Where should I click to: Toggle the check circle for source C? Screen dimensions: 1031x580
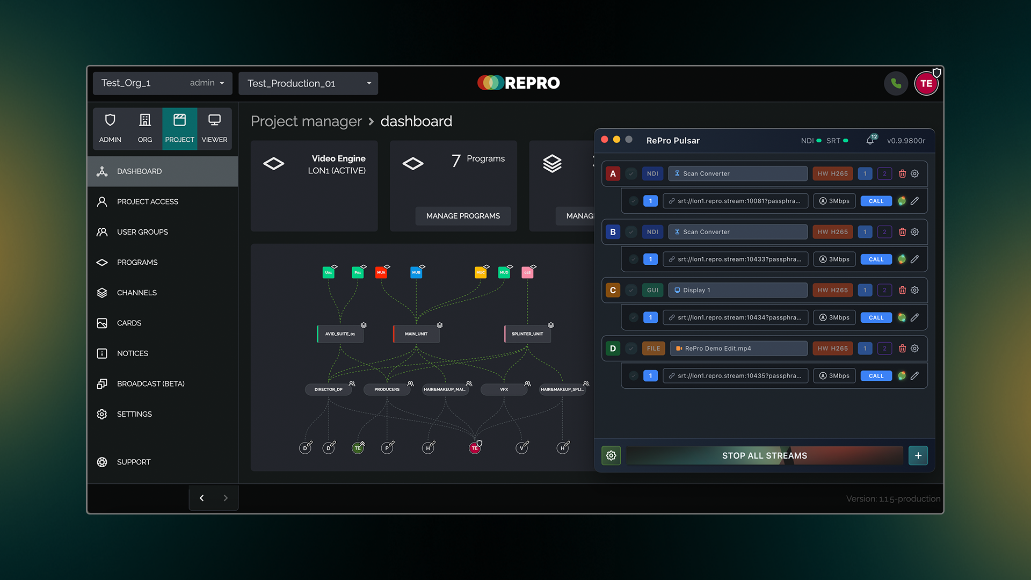631,290
